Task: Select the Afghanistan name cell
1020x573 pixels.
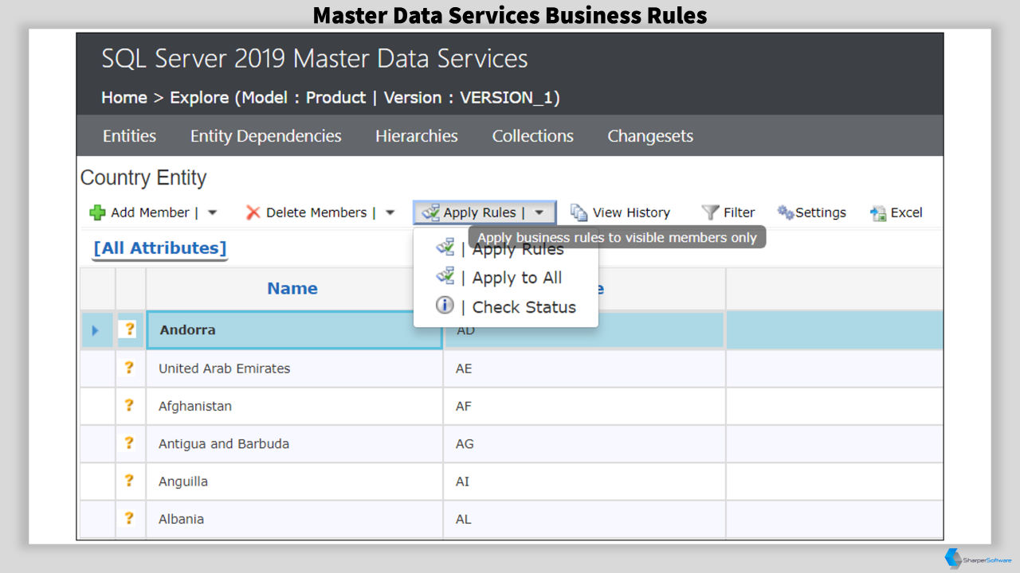Action: pos(294,406)
